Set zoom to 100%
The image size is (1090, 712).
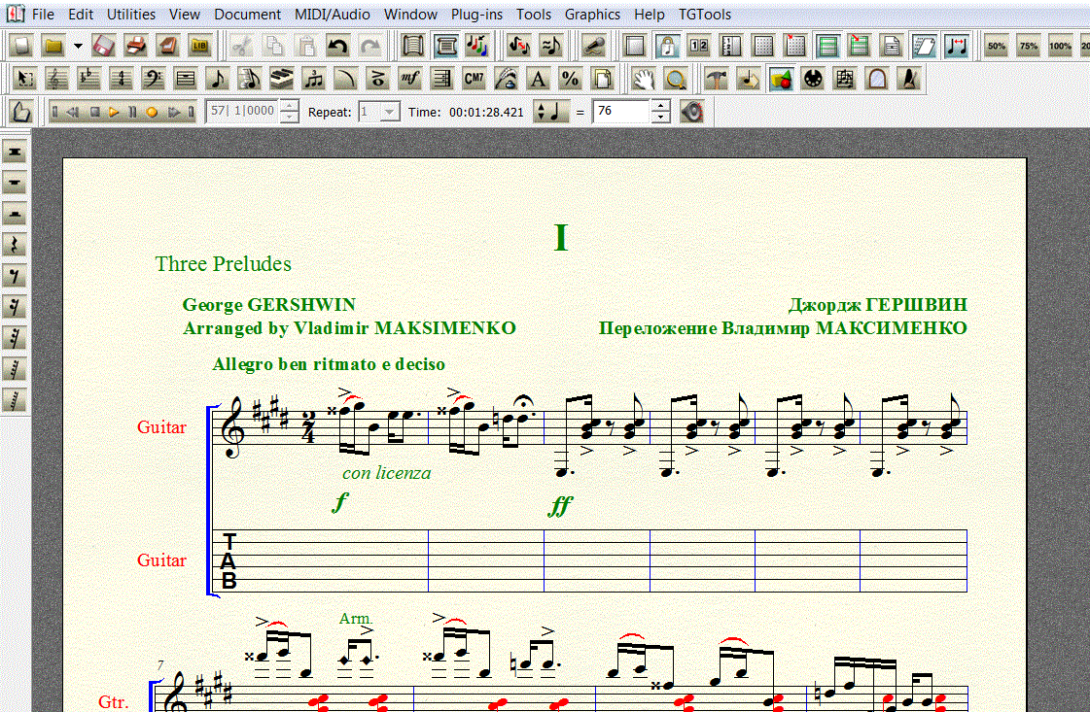click(x=1060, y=46)
